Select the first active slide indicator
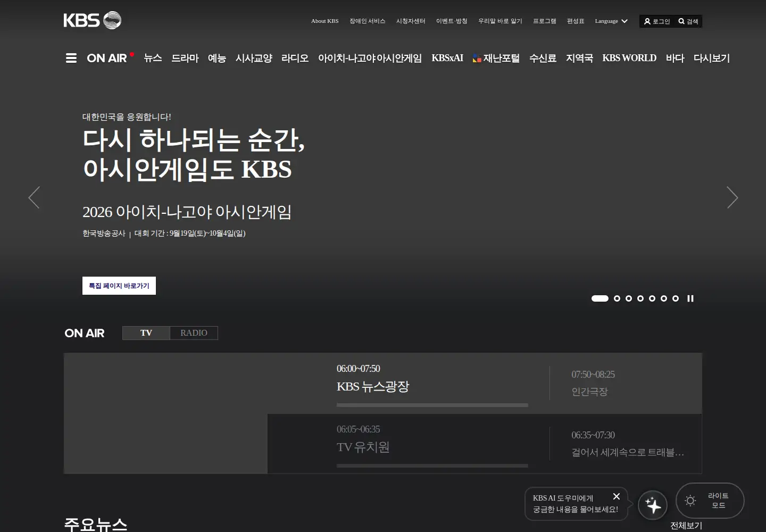766x532 pixels. 600,298
